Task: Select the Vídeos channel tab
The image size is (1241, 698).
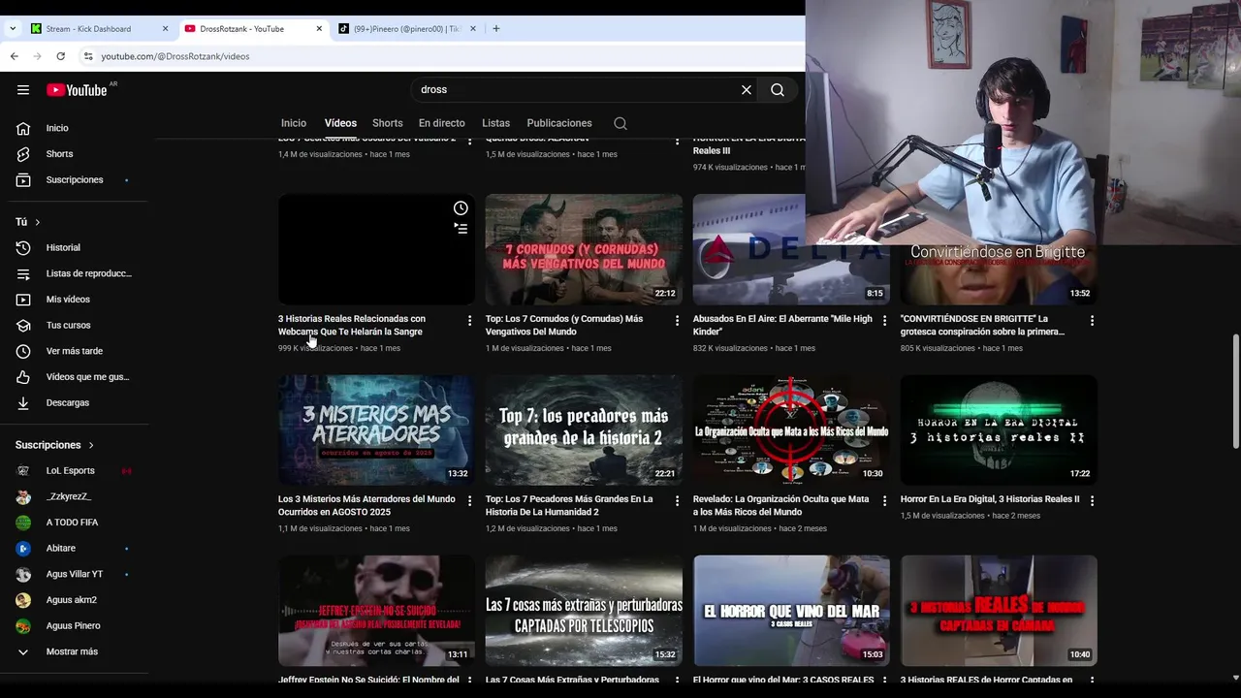Action: (340, 123)
